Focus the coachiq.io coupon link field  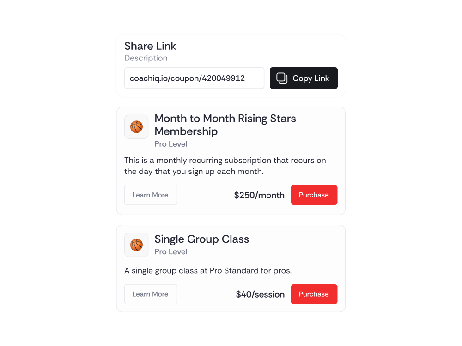[194, 78]
